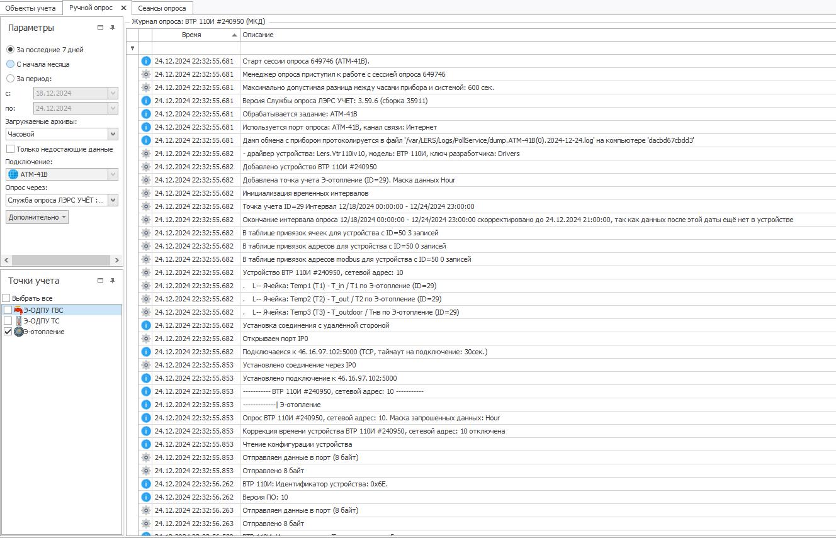Image resolution: width=836 pixels, height=538 pixels.
Task: Click the Время filter row cell
Action: click(x=196, y=48)
